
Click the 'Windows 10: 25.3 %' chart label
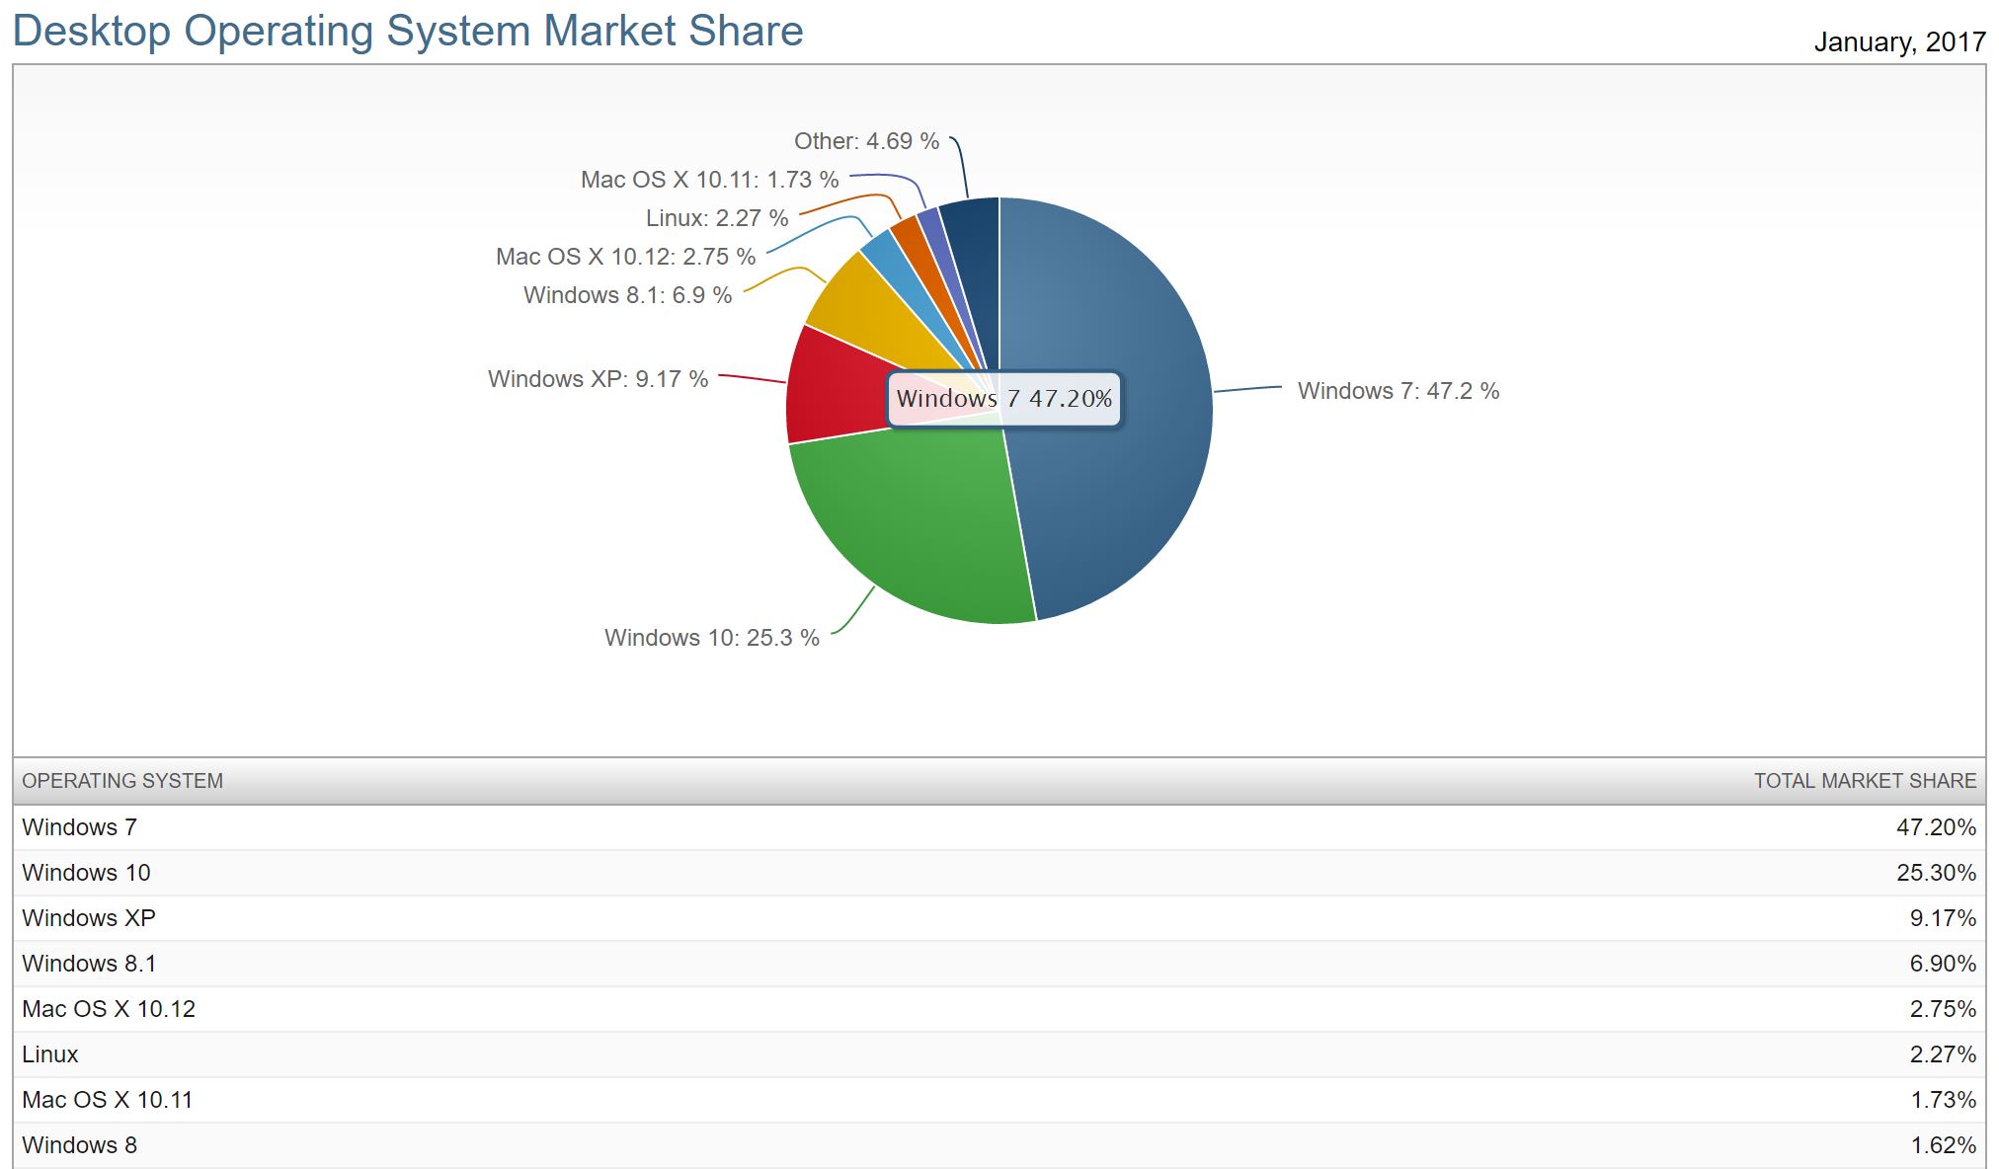click(x=711, y=638)
